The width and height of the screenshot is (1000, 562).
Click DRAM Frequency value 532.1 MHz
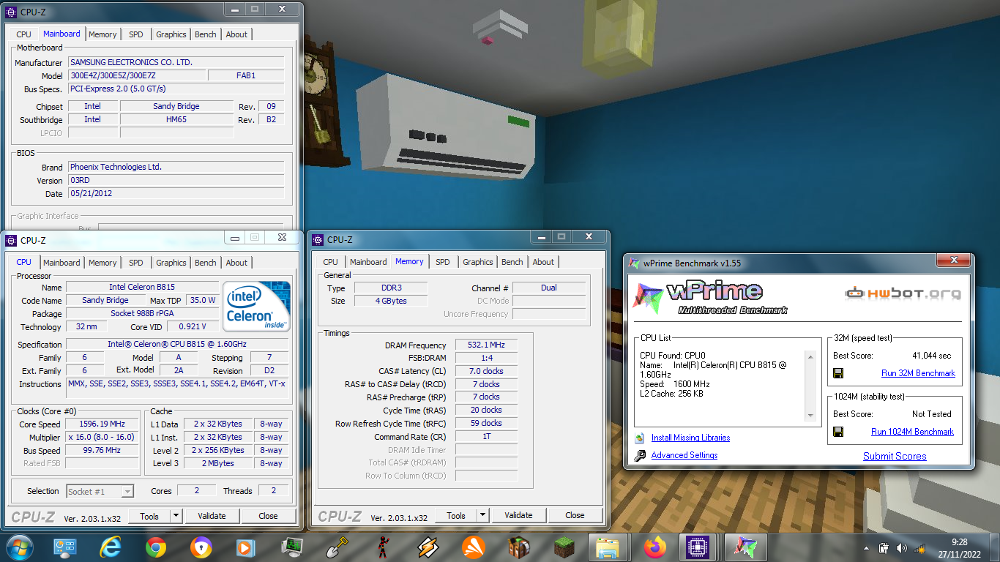tap(485, 345)
